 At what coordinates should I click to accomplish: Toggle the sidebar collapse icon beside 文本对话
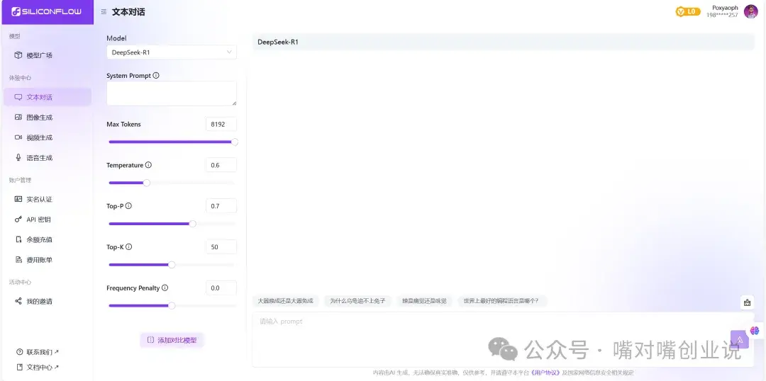(104, 12)
